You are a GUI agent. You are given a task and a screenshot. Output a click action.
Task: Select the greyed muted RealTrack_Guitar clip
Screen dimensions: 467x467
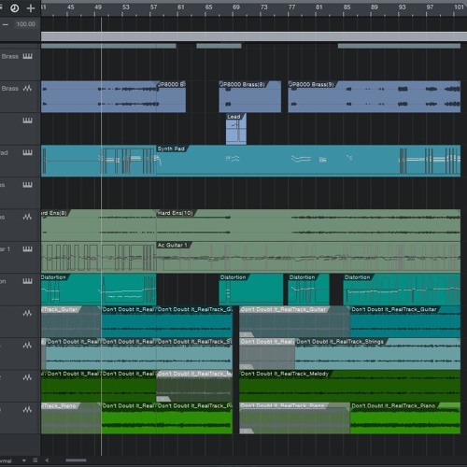tap(294, 322)
